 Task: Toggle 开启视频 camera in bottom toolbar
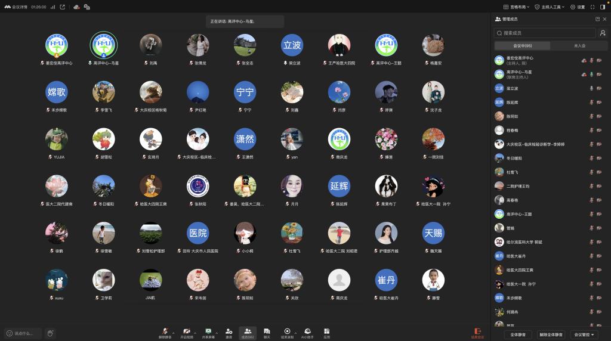[x=187, y=331]
